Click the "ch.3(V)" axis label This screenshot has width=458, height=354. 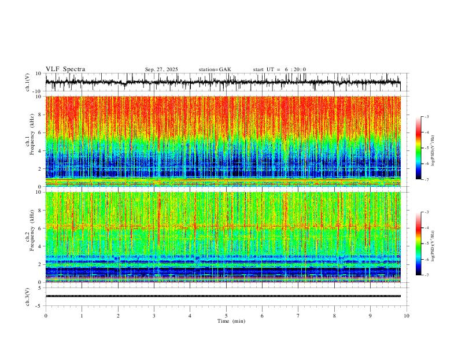point(28,297)
